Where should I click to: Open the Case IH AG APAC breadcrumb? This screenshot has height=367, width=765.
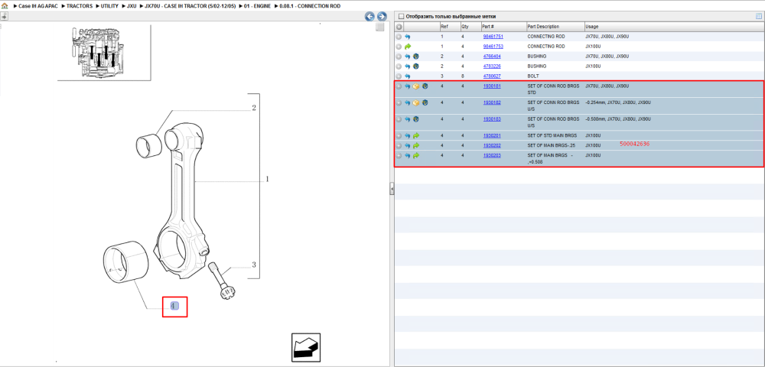[x=38, y=6]
